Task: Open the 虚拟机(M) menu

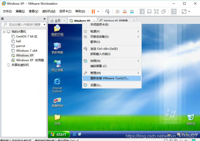Action: 49,11
